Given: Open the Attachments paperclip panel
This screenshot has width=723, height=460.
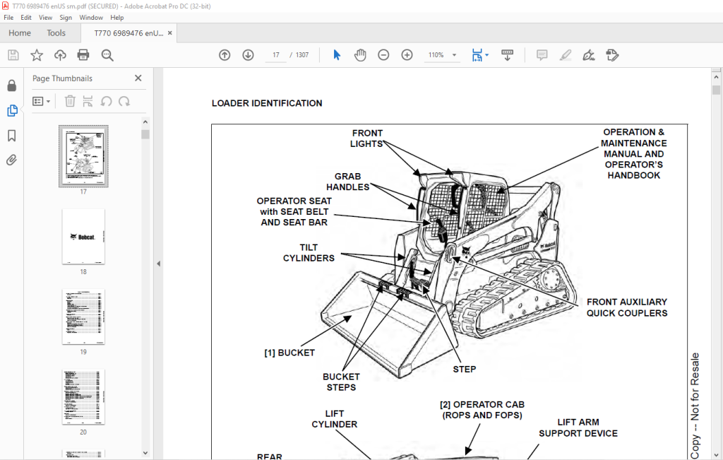Looking at the screenshot, I should pyautogui.click(x=12, y=160).
